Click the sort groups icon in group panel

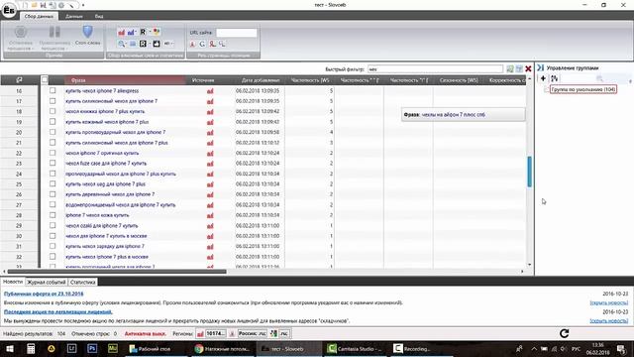pyautogui.click(x=555, y=78)
